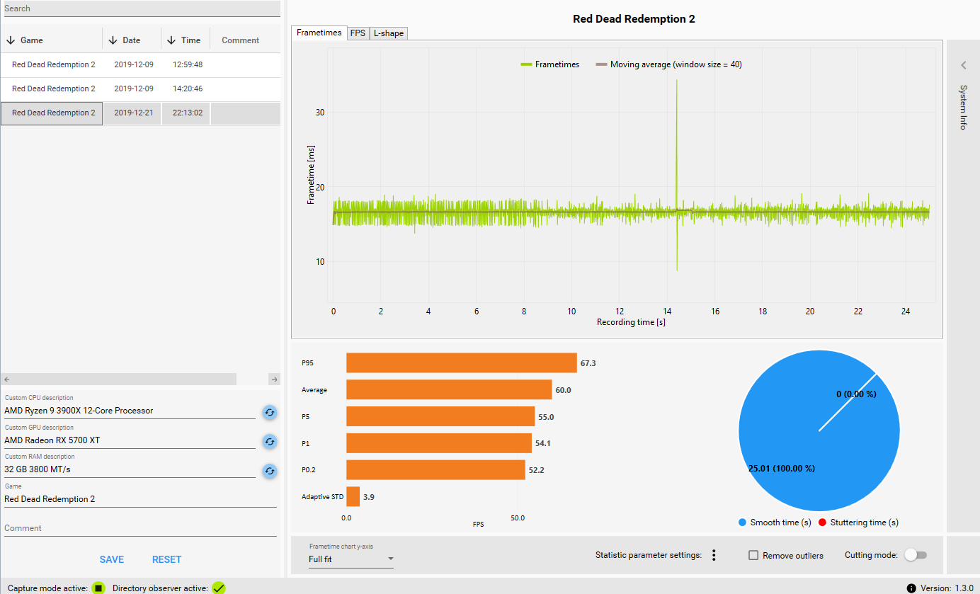Sort records by Time column arrow

tap(171, 40)
